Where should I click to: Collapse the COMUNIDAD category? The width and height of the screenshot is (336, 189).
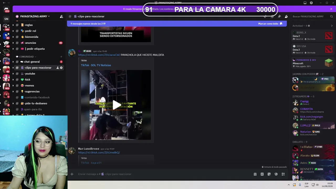26,57
